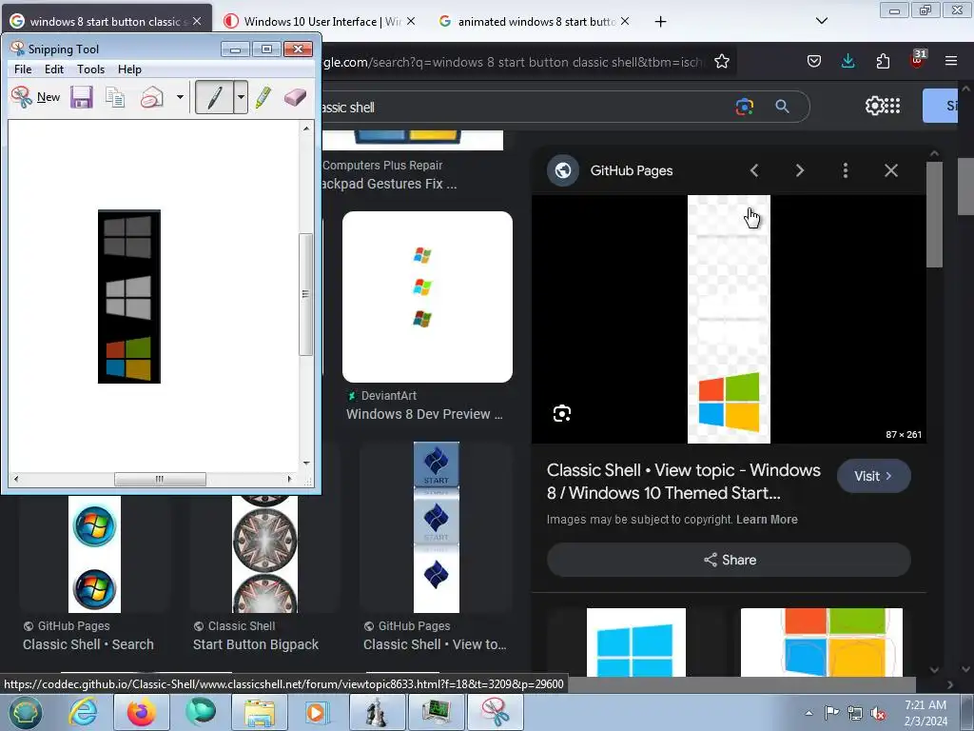Open the DeviantArt Windows 8 Dev Preview thumbnail
974x731 pixels.
tap(427, 297)
